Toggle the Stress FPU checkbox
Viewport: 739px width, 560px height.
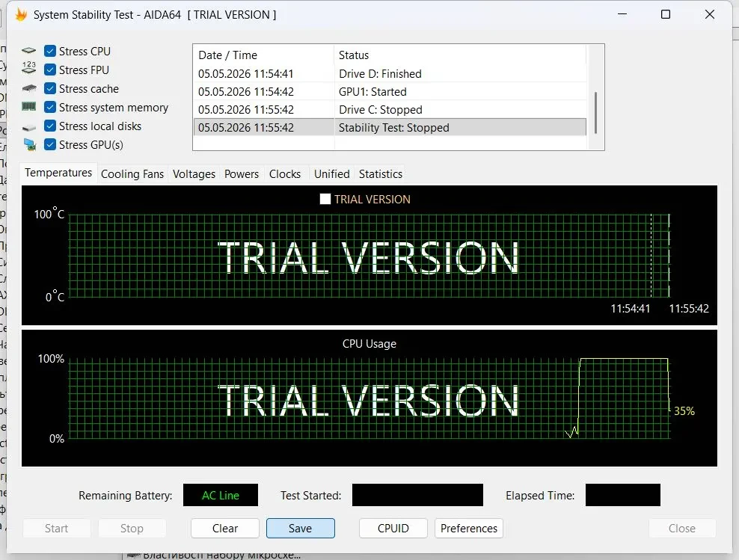click(x=50, y=70)
